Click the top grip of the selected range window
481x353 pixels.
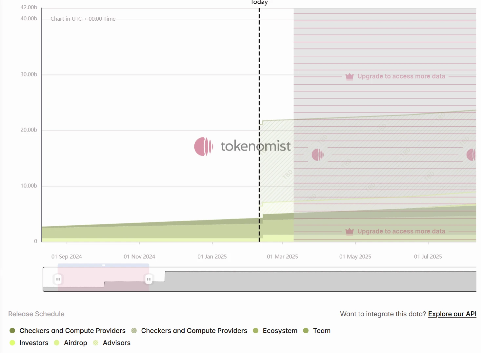(x=103, y=265)
